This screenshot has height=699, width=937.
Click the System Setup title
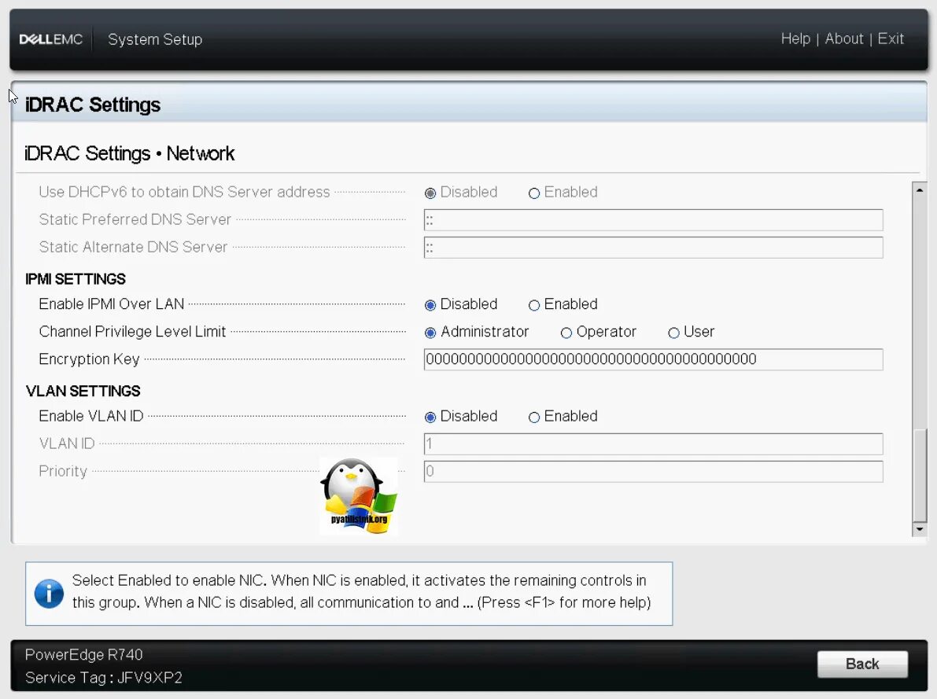154,39
